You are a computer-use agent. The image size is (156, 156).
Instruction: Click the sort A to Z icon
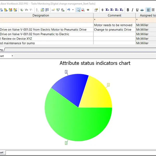pos(37,10)
